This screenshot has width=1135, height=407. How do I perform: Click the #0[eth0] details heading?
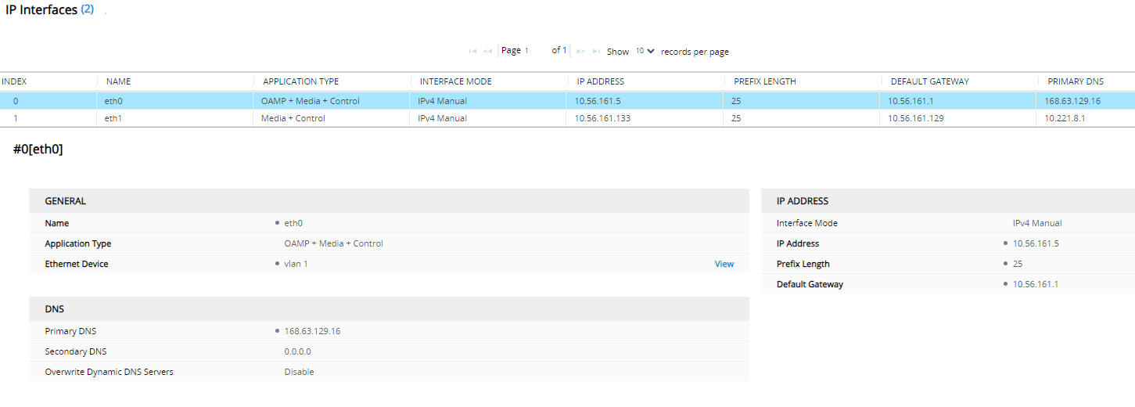[x=38, y=149]
